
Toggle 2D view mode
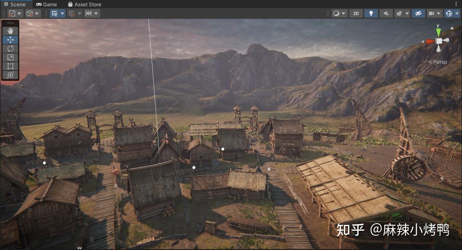pyautogui.click(x=356, y=13)
